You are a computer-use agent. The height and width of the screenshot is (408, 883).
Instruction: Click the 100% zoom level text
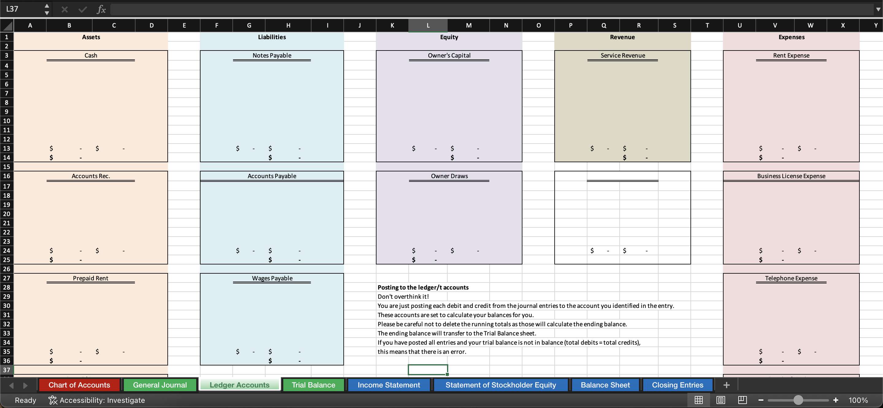point(858,400)
